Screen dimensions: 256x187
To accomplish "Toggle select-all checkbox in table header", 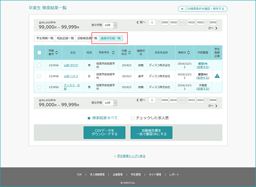I will (x=39, y=52).
